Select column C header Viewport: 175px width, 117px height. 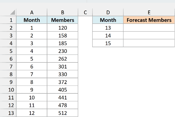(85, 12)
